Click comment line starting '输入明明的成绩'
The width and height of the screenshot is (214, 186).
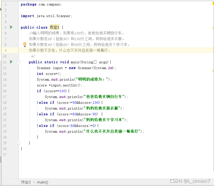pos(77,33)
